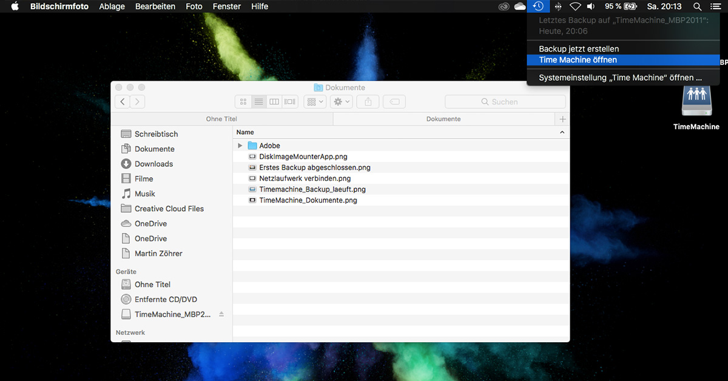Switch to the "Dokumente" Finder tab
The width and height of the screenshot is (728, 381).
point(444,119)
